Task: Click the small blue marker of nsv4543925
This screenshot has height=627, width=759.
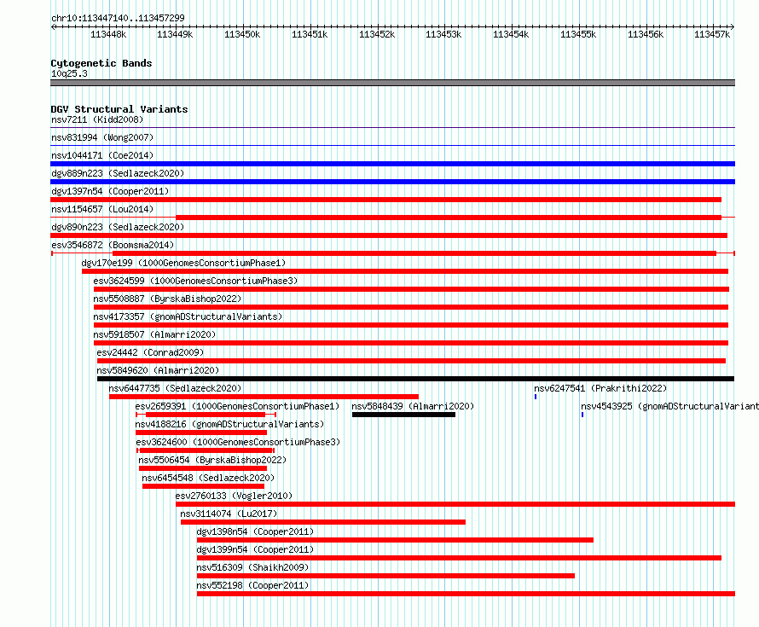Action: click(x=582, y=415)
